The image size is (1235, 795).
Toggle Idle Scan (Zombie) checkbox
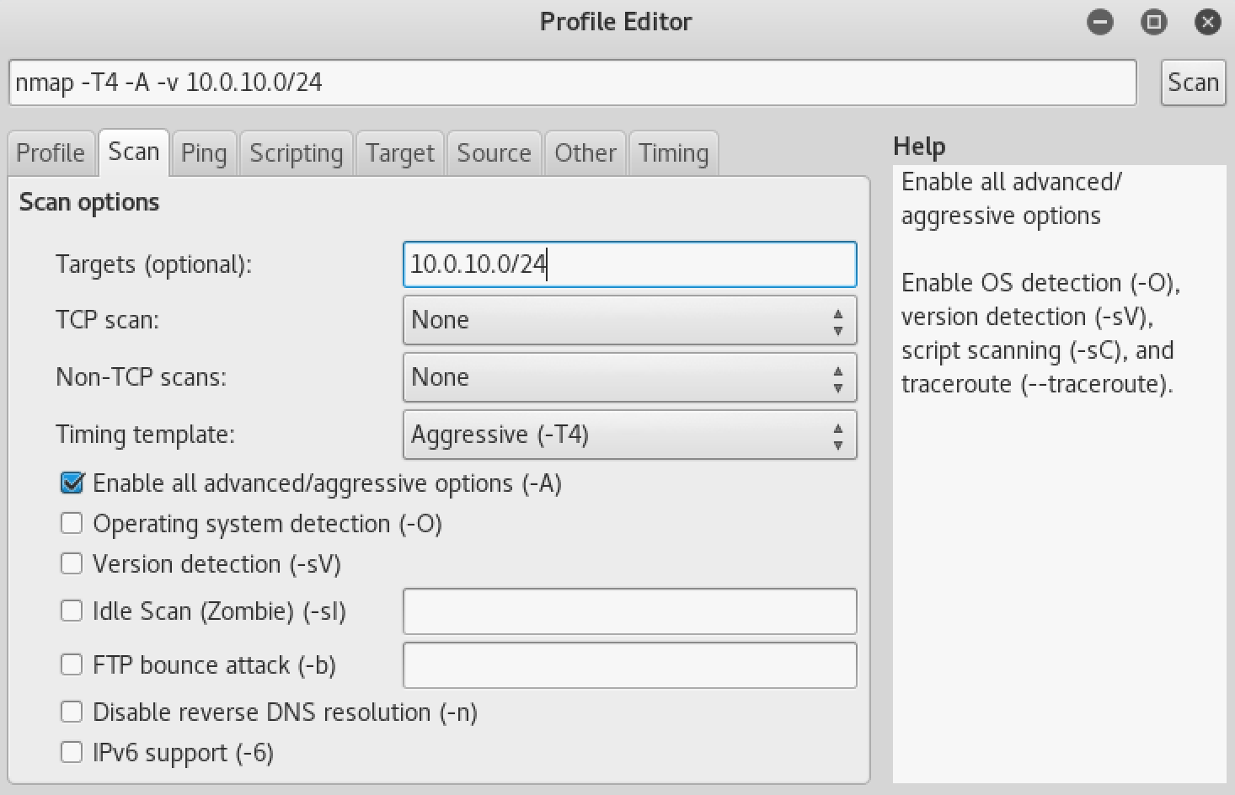click(72, 611)
